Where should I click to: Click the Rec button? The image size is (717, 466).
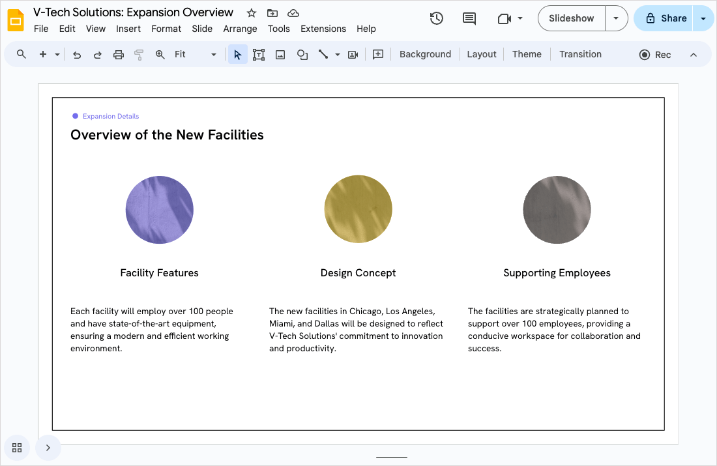point(655,55)
